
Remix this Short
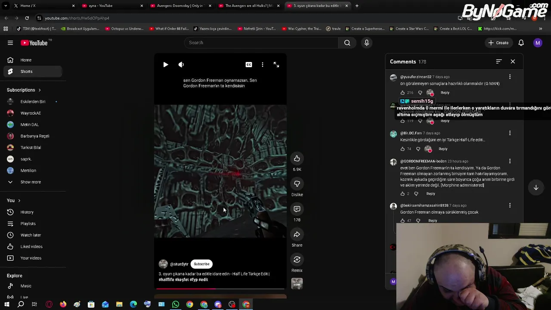[x=297, y=260]
